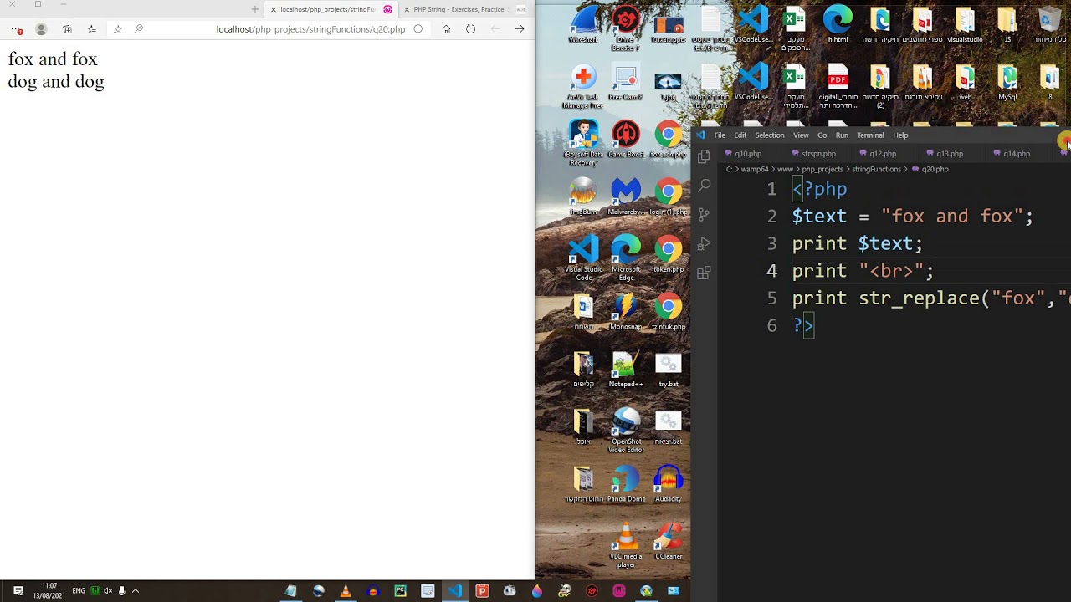Select the Wireshark desktop shortcut
This screenshot has height=602, width=1071.
[x=583, y=25]
